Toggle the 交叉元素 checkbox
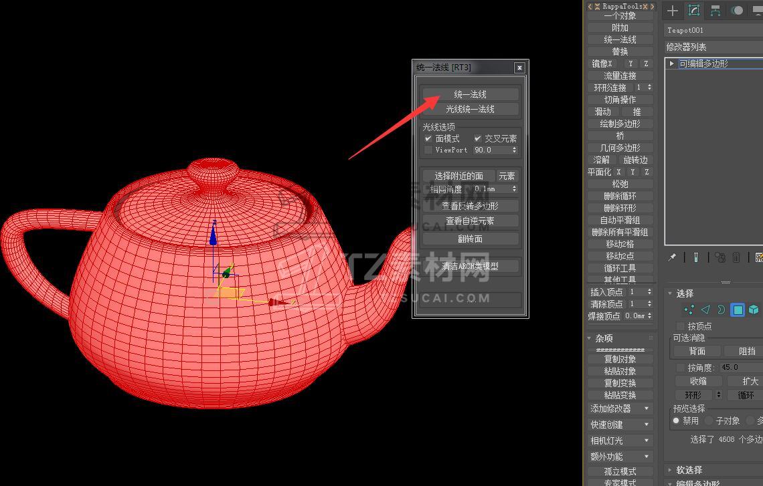This screenshot has height=486, width=763. pos(478,138)
